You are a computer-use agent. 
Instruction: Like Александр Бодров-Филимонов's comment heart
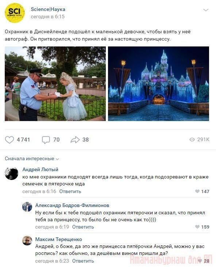coord(197,227)
